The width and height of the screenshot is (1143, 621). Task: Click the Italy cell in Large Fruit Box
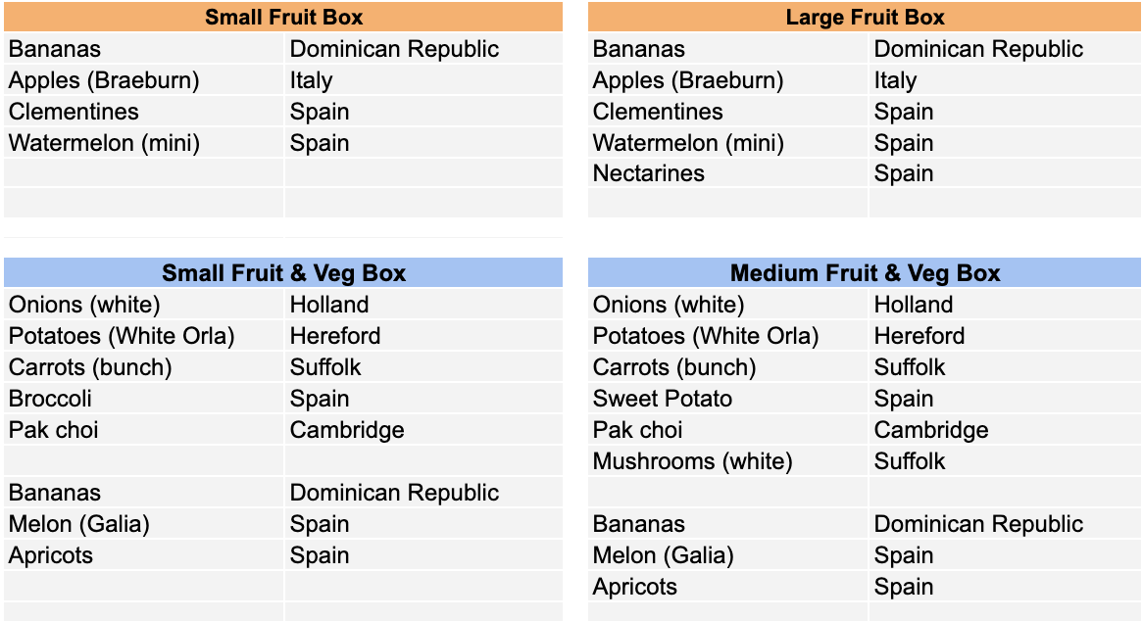point(1005,80)
